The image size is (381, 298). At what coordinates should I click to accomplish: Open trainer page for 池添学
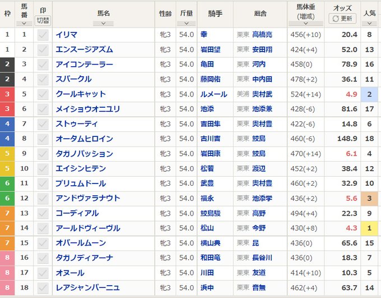coord(262,198)
